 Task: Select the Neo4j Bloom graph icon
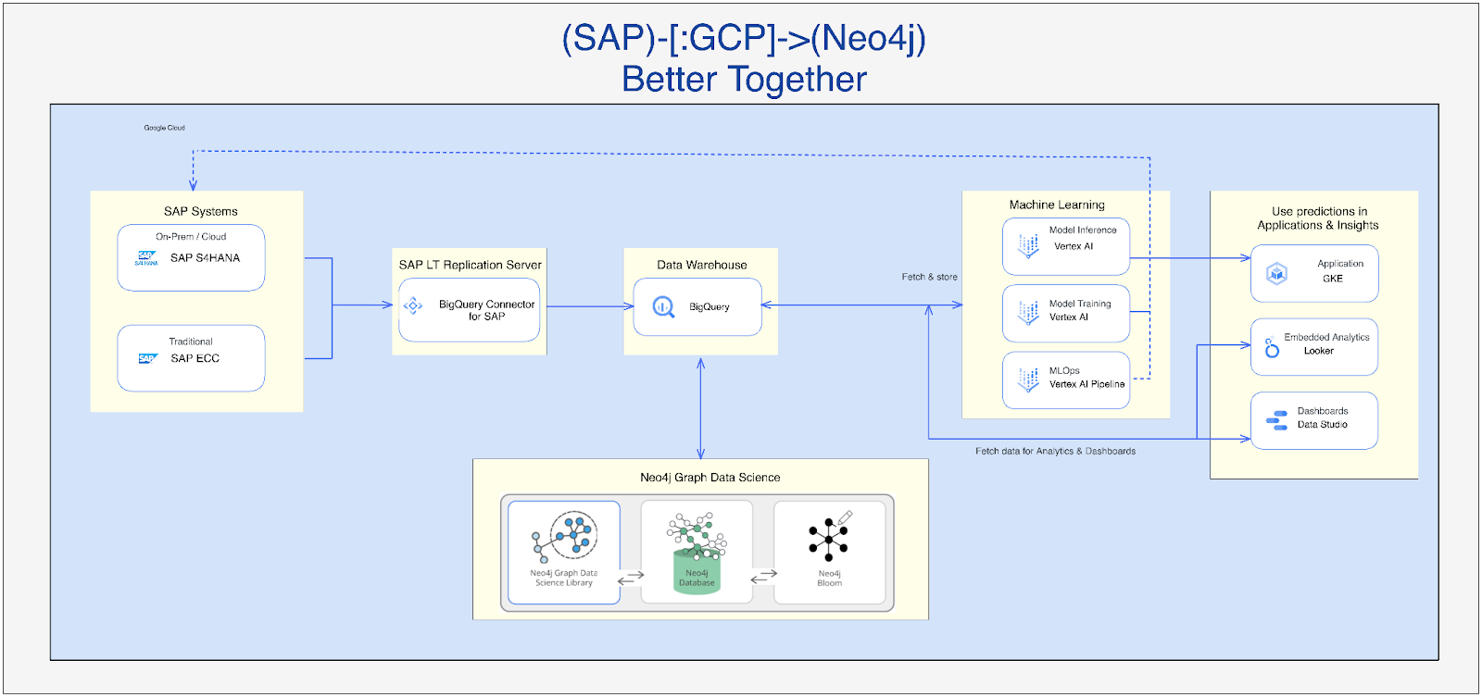830,537
